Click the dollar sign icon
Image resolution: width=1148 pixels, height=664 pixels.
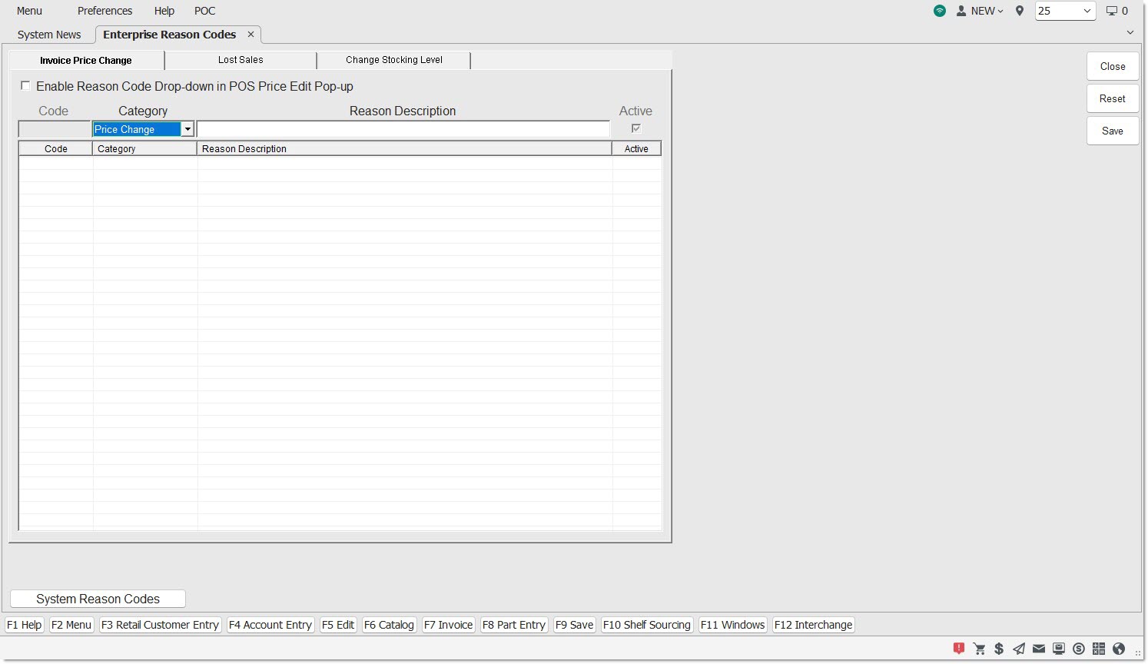pyautogui.click(x=999, y=649)
